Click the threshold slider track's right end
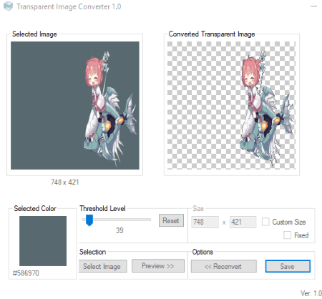This screenshot has height=299, width=322. click(x=149, y=220)
